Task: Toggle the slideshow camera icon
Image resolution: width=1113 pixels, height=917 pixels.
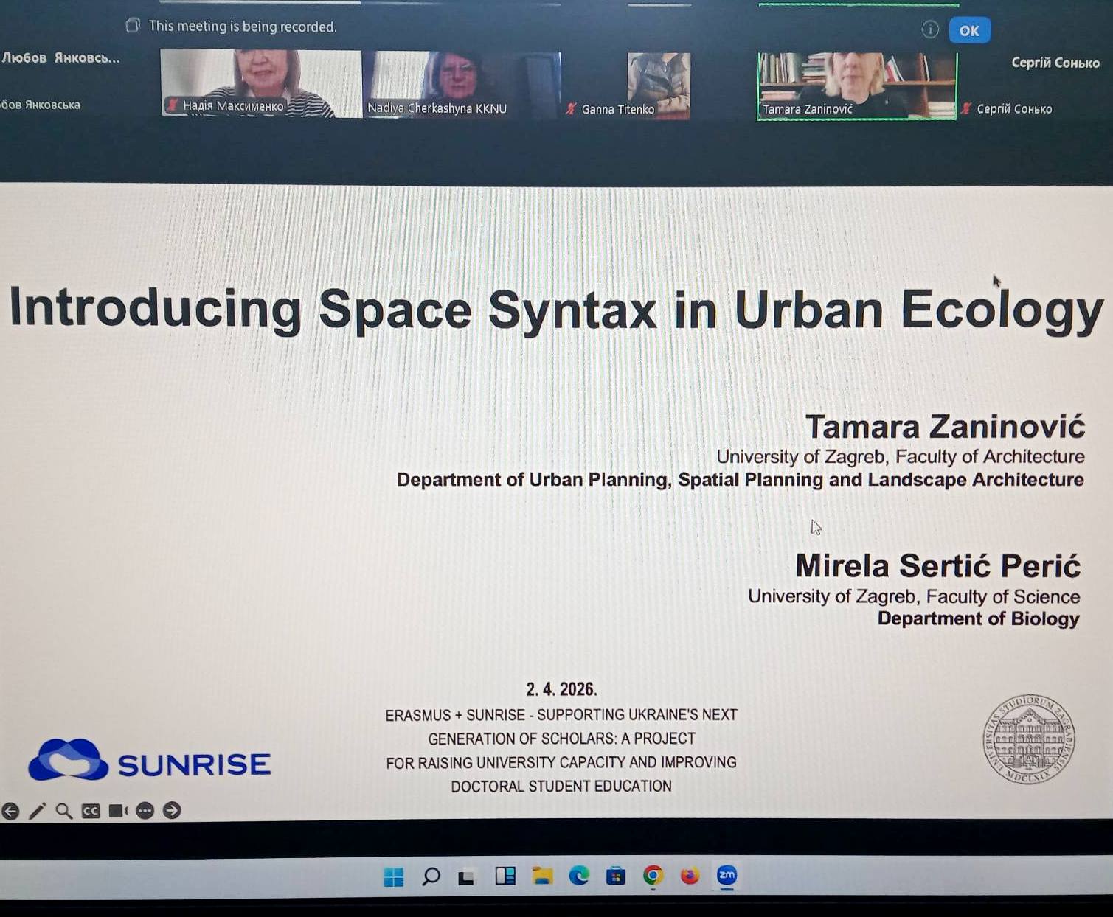Action: click(x=118, y=811)
